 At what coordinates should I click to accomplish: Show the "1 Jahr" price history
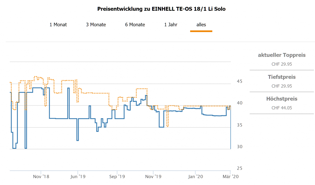pyautogui.click(x=171, y=25)
